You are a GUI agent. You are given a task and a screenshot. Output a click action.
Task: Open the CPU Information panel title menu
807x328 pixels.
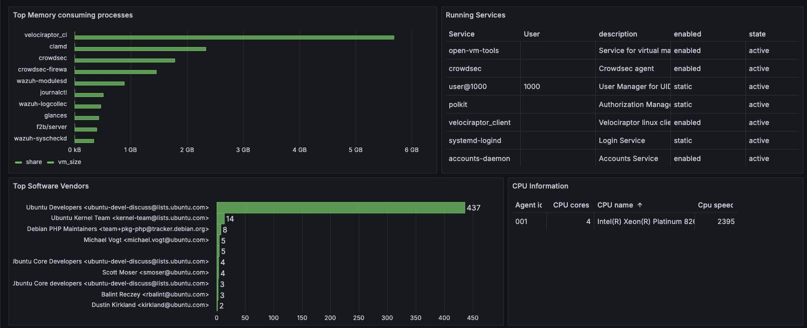pos(540,186)
